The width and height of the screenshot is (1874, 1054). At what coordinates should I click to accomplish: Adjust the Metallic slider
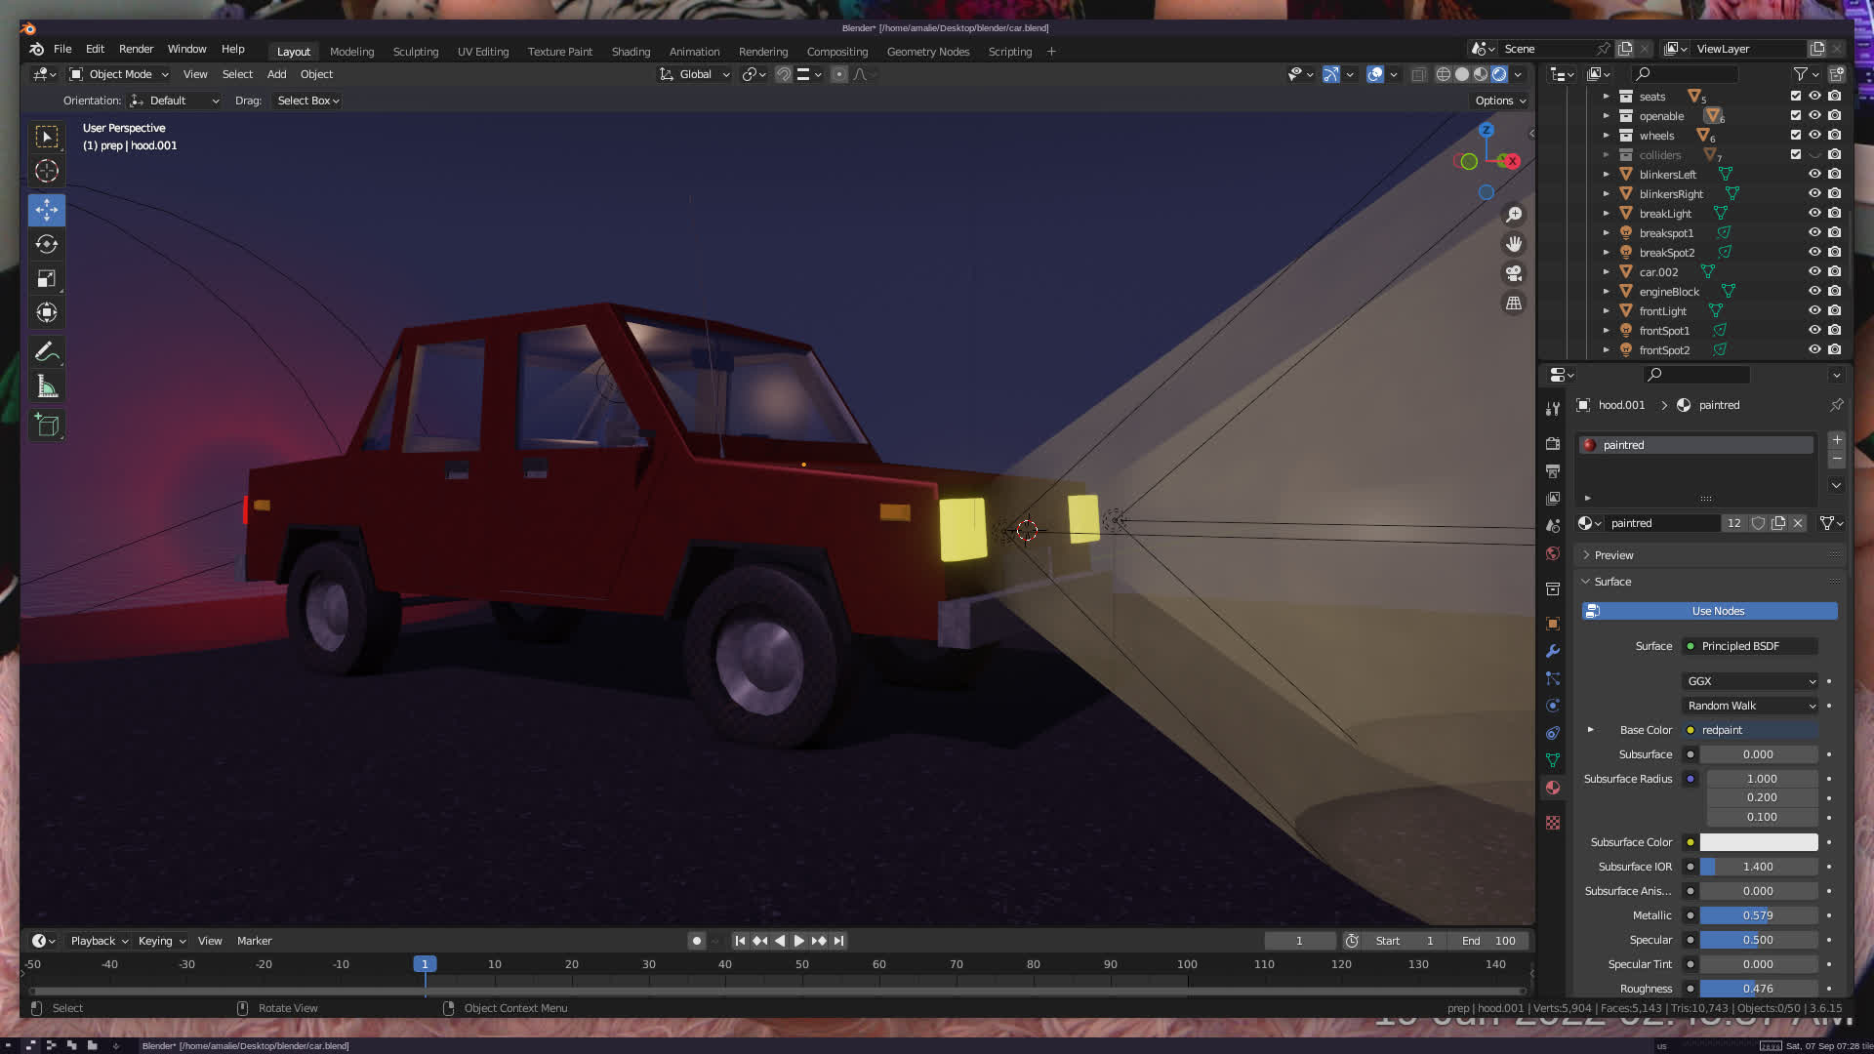coord(1758,915)
